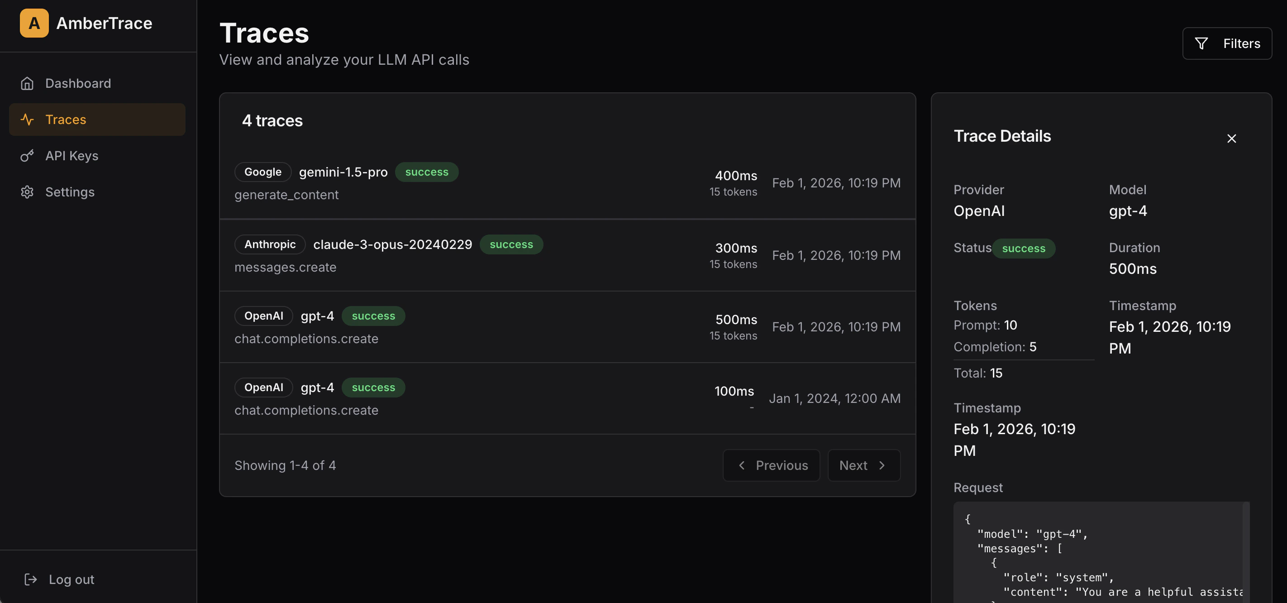Close the Trace Details panel

(1231, 139)
